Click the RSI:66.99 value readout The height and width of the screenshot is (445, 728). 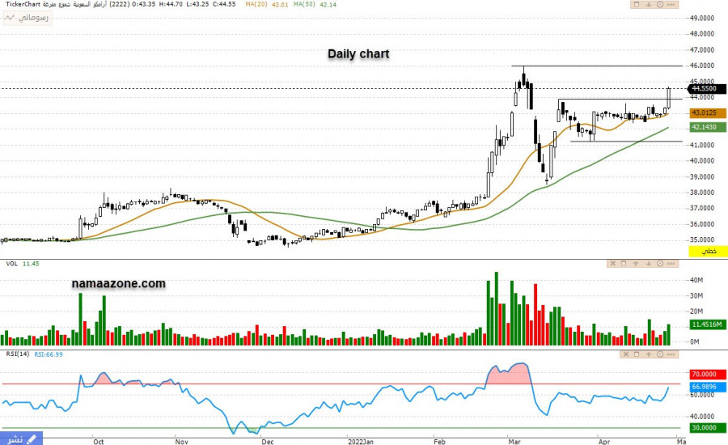49,354
